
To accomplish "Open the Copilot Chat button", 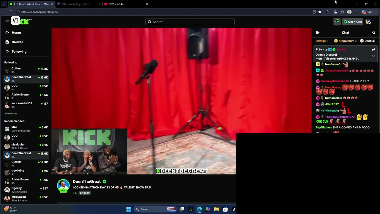I will pos(367,12).
